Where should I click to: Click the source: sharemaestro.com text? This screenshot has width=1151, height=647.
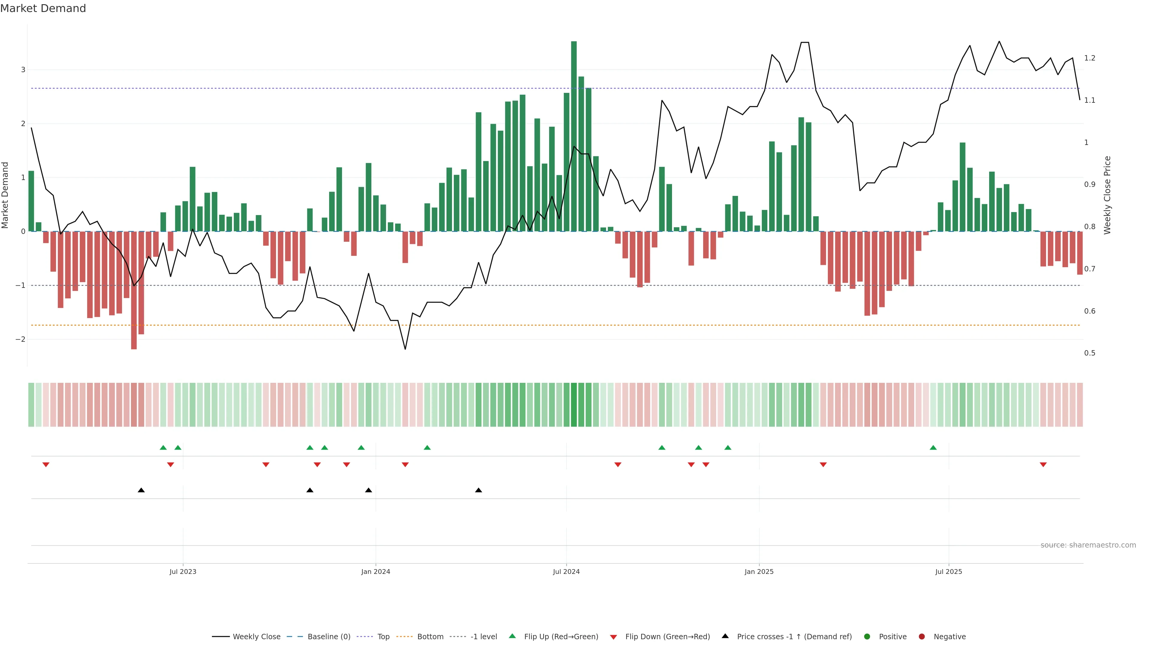(1088, 545)
